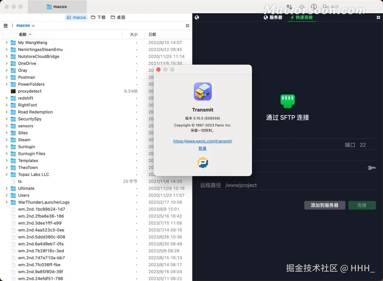This screenshot has width=383, height=281.
Task: Expand the Postman folder
Action: [7, 77]
